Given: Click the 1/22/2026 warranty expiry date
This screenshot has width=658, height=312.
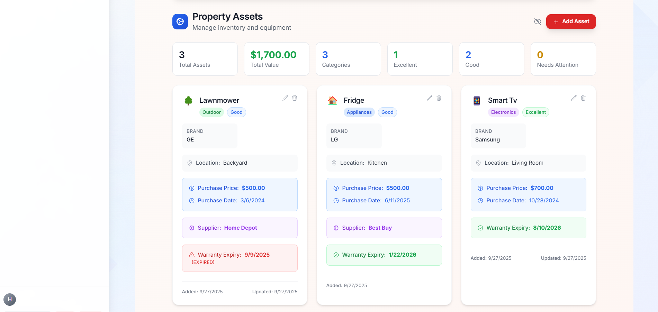Looking at the screenshot, I should point(402,255).
